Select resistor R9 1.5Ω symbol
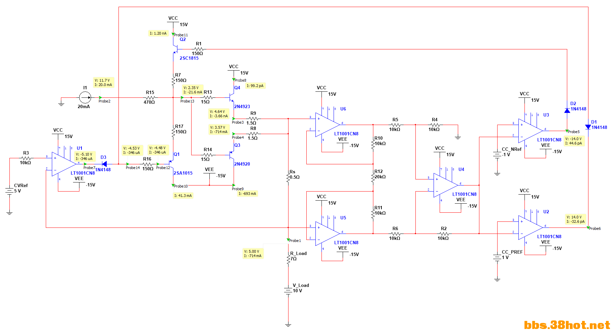The image size is (611, 331). (253, 119)
